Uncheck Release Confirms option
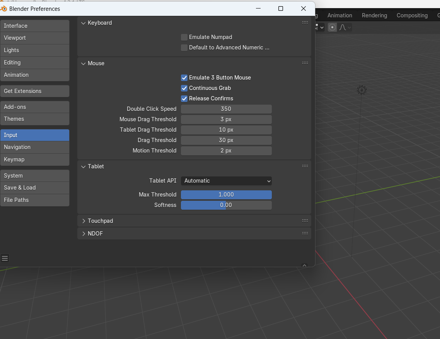 coord(184,98)
